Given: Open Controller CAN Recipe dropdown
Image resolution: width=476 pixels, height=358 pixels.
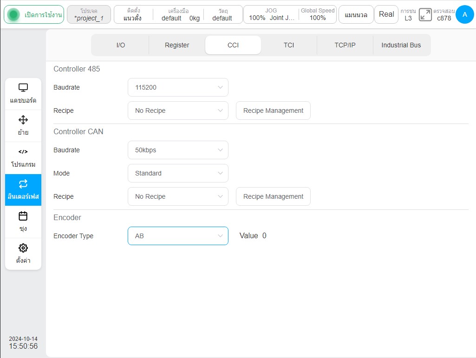Looking at the screenshot, I should point(178,196).
